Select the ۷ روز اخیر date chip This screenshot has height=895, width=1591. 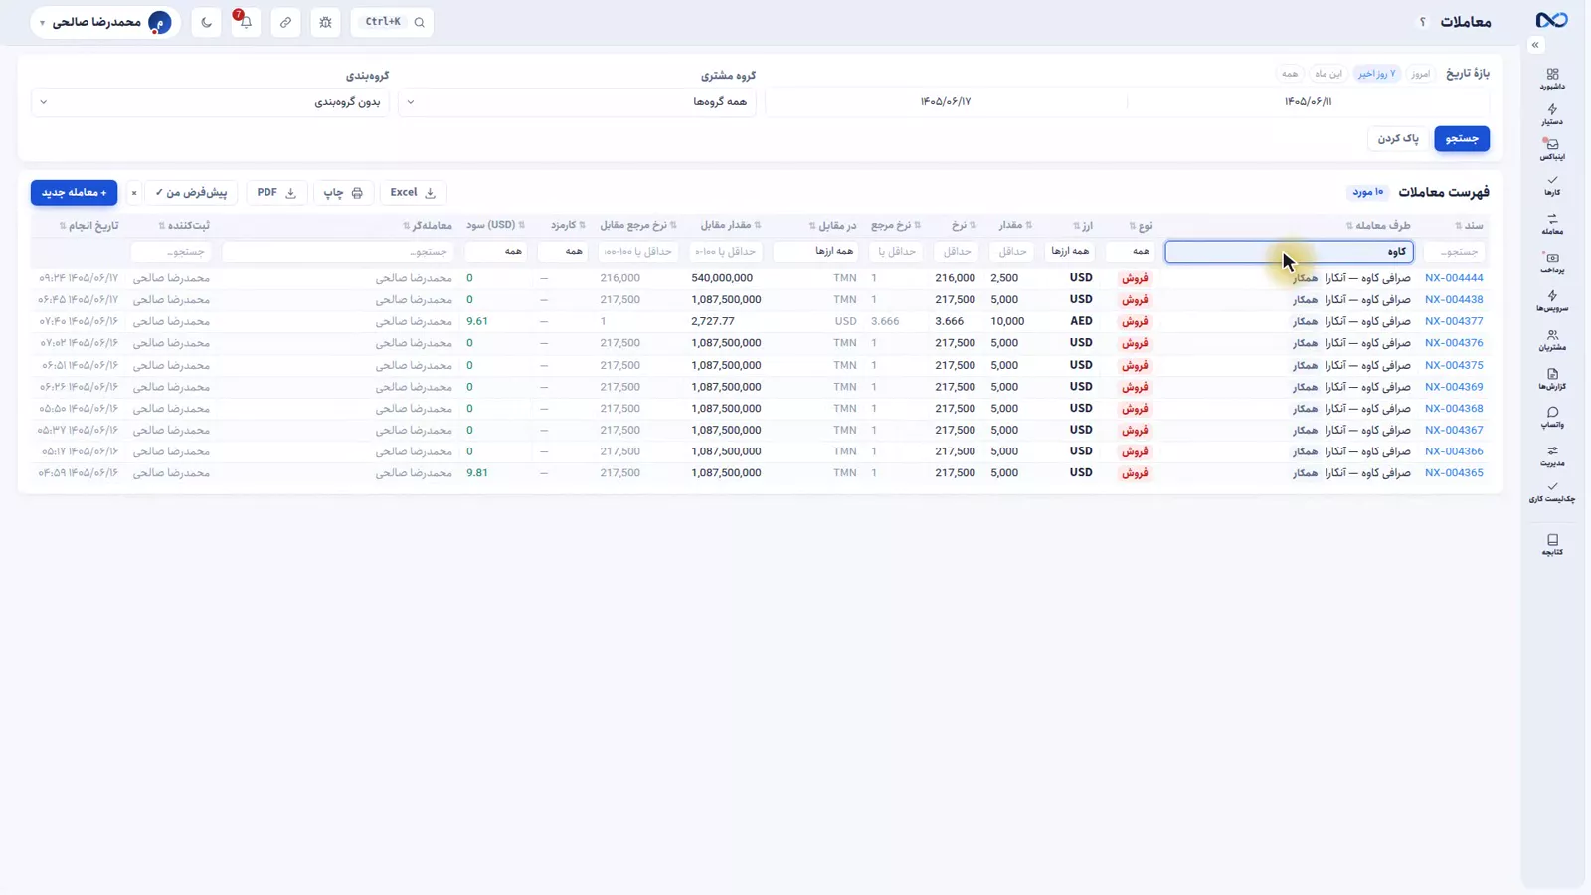[x=1377, y=74]
